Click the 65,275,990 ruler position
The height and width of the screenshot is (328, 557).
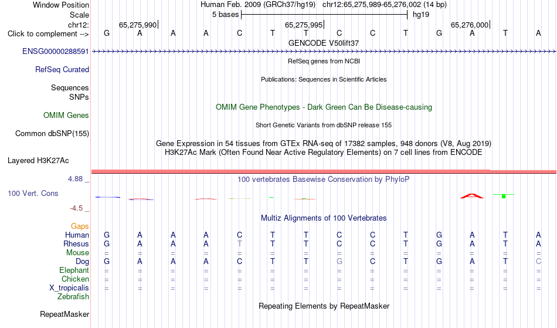pos(138,25)
